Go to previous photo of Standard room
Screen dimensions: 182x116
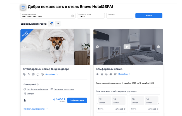coord(24,47)
